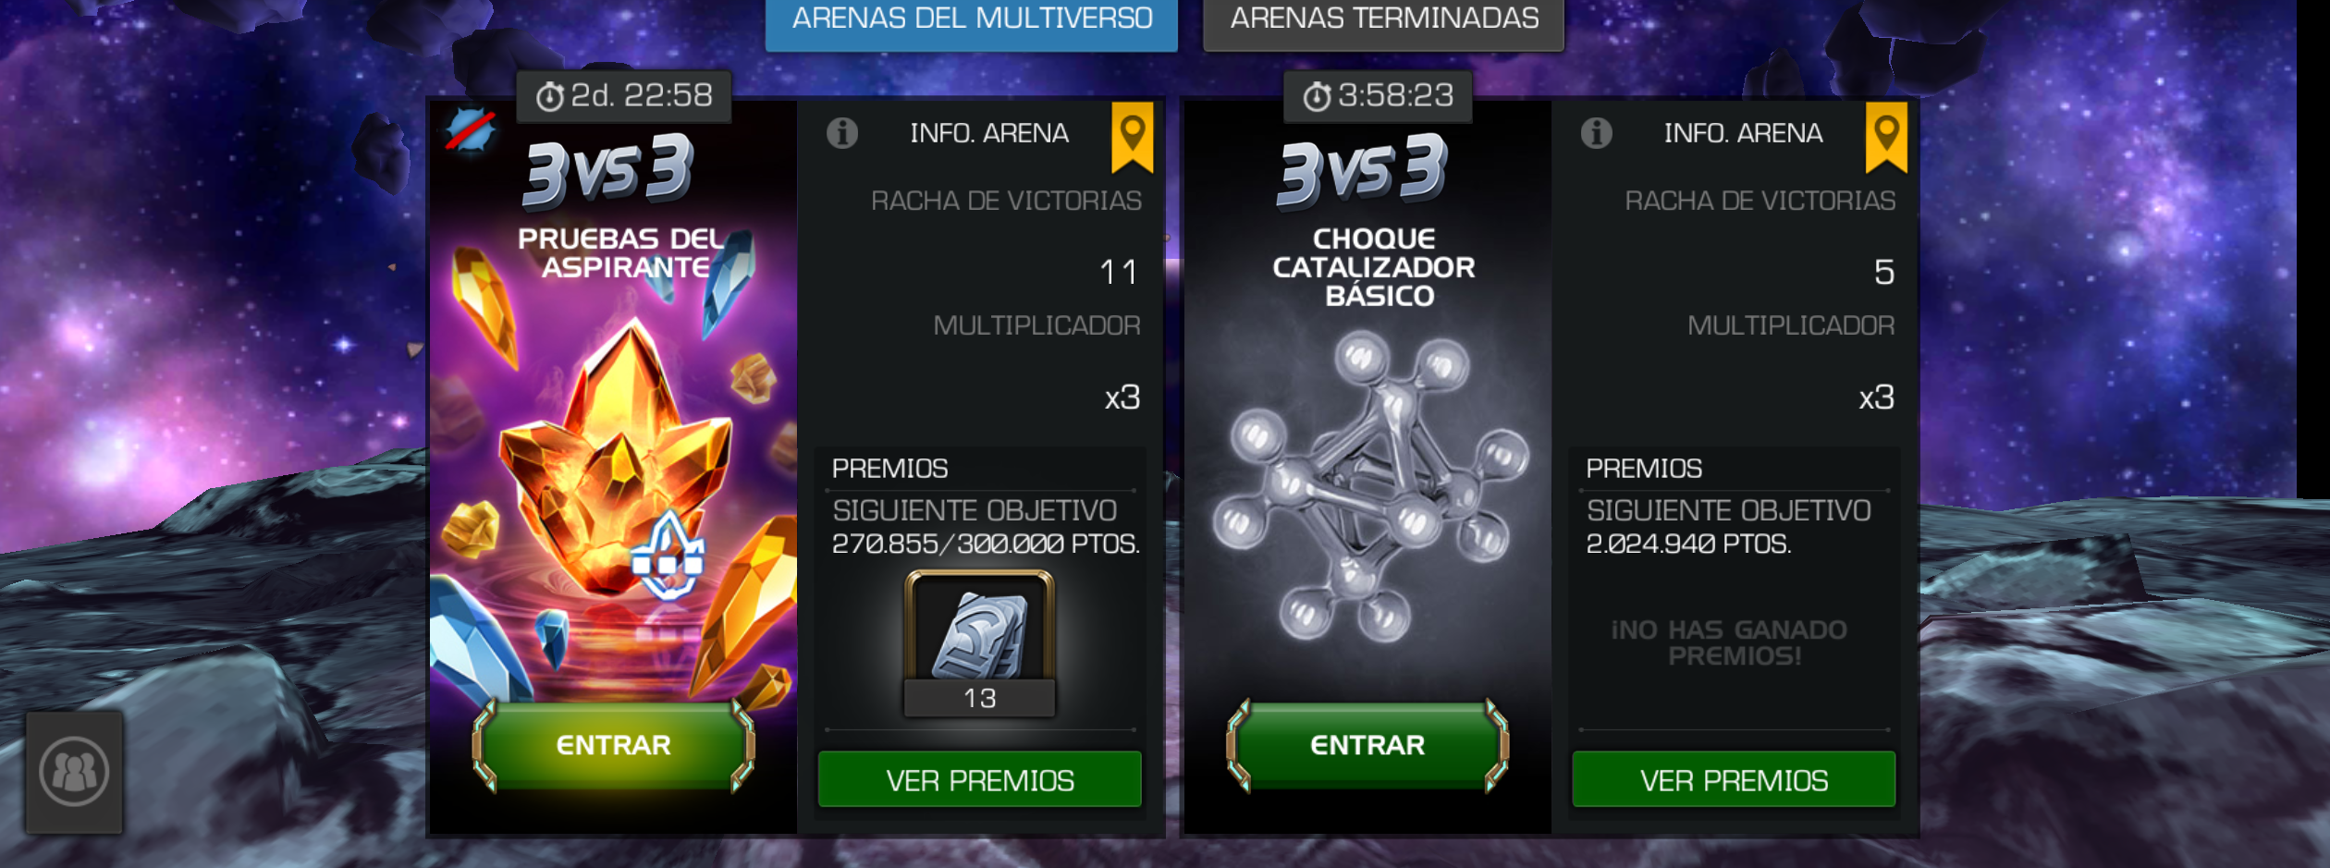The image size is (2330, 868).
Task: Open the alliance friends icon
Action: (75, 772)
